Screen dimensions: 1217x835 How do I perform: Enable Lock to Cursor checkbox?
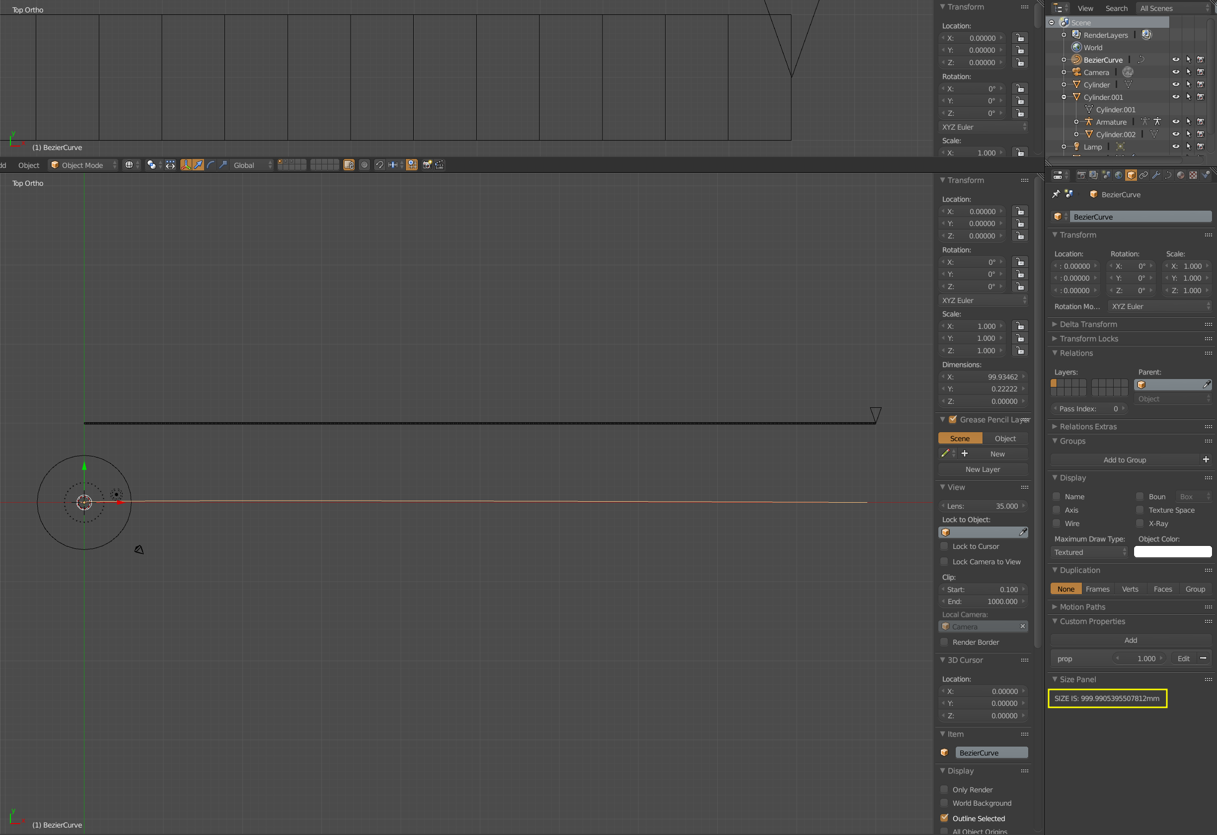(x=944, y=546)
